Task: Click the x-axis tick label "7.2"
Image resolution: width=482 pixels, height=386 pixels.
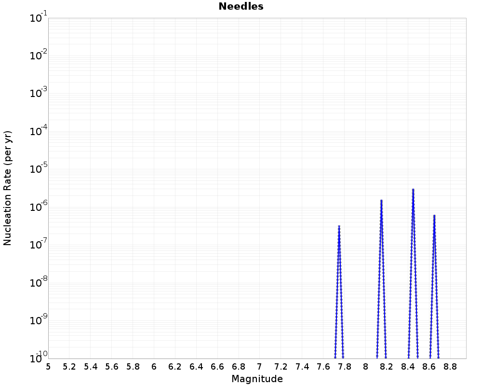Action: click(281, 367)
